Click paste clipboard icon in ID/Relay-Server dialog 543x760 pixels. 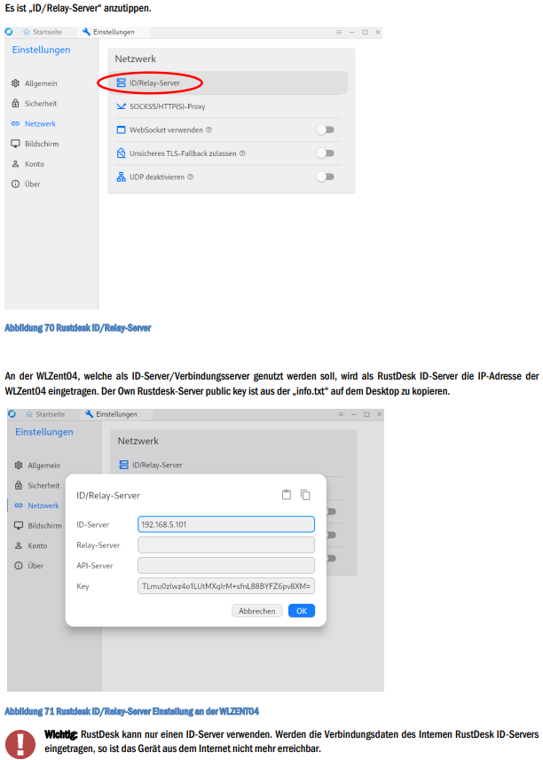pyautogui.click(x=287, y=494)
